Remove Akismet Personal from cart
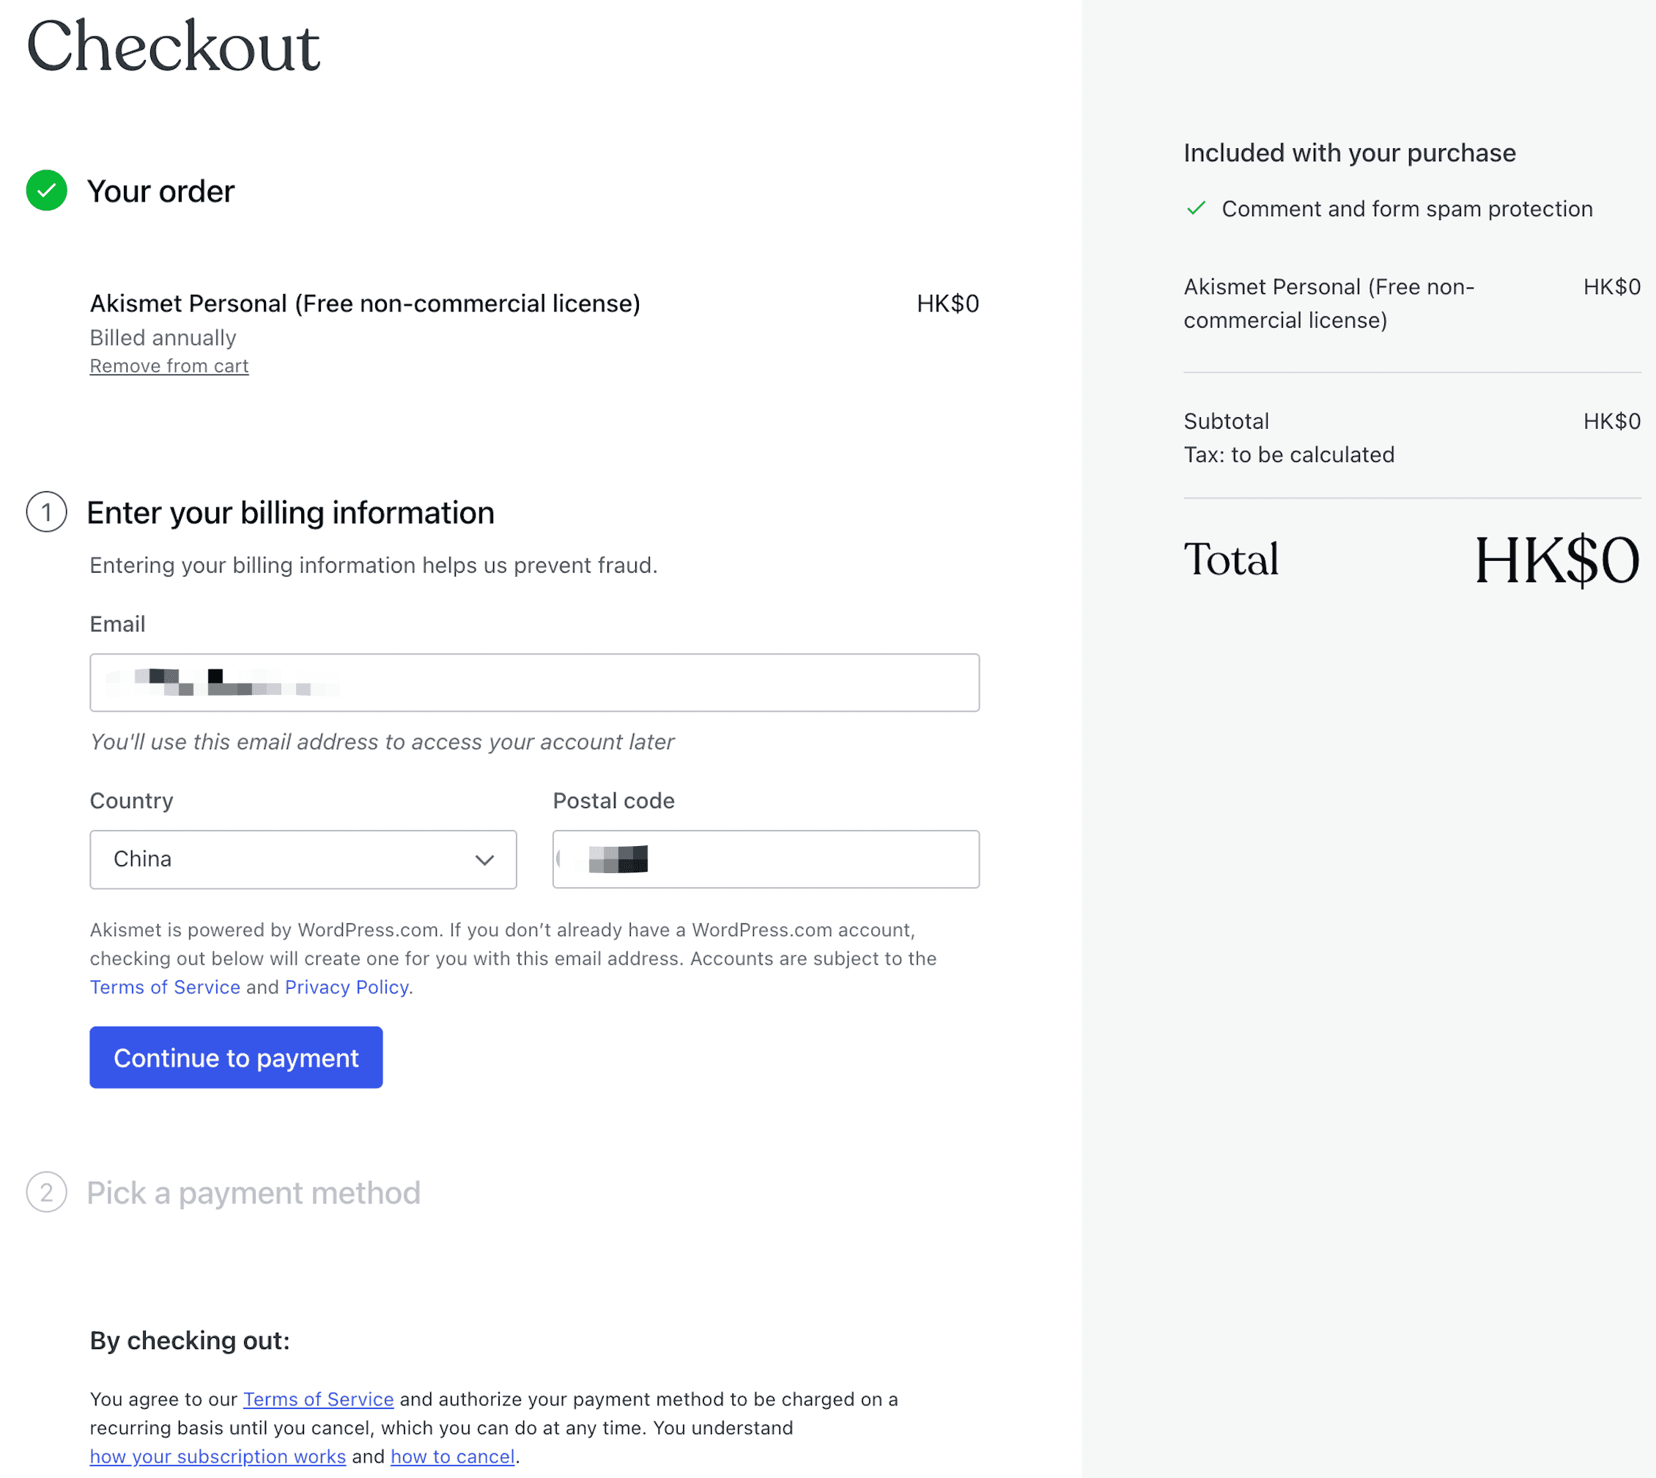This screenshot has height=1478, width=1656. (x=168, y=365)
